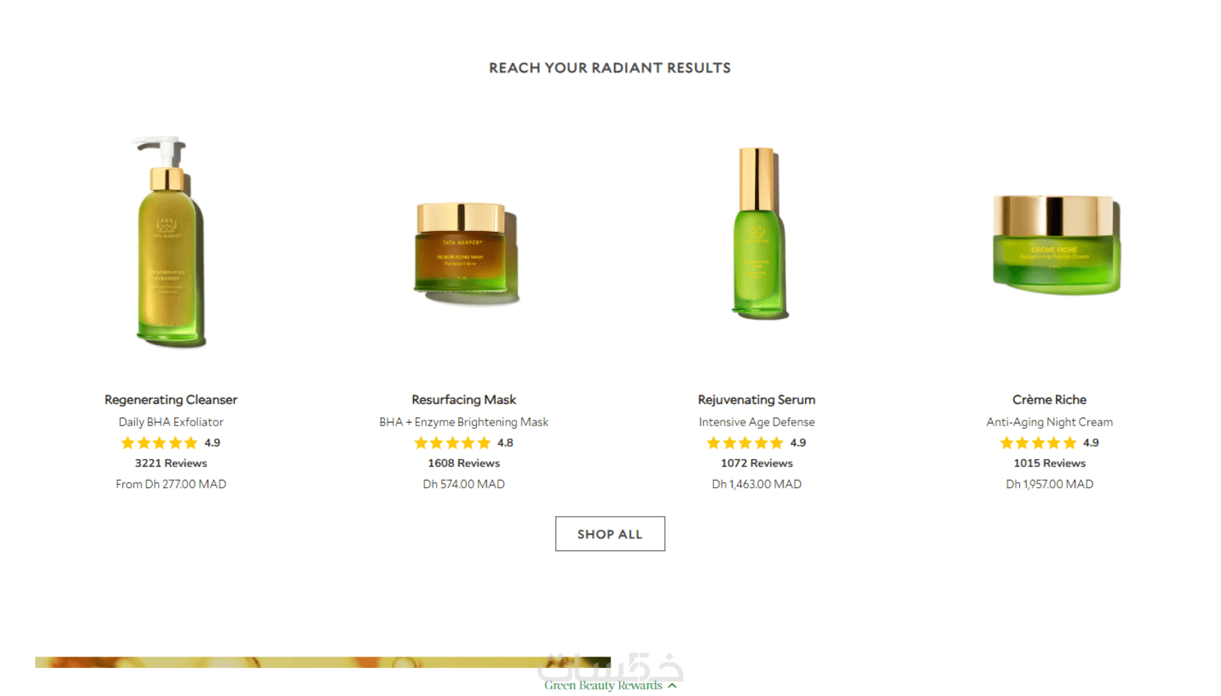The width and height of the screenshot is (1221, 696).
Task: Open the Crème Riche jar image
Action: [x=1056, y=244]
